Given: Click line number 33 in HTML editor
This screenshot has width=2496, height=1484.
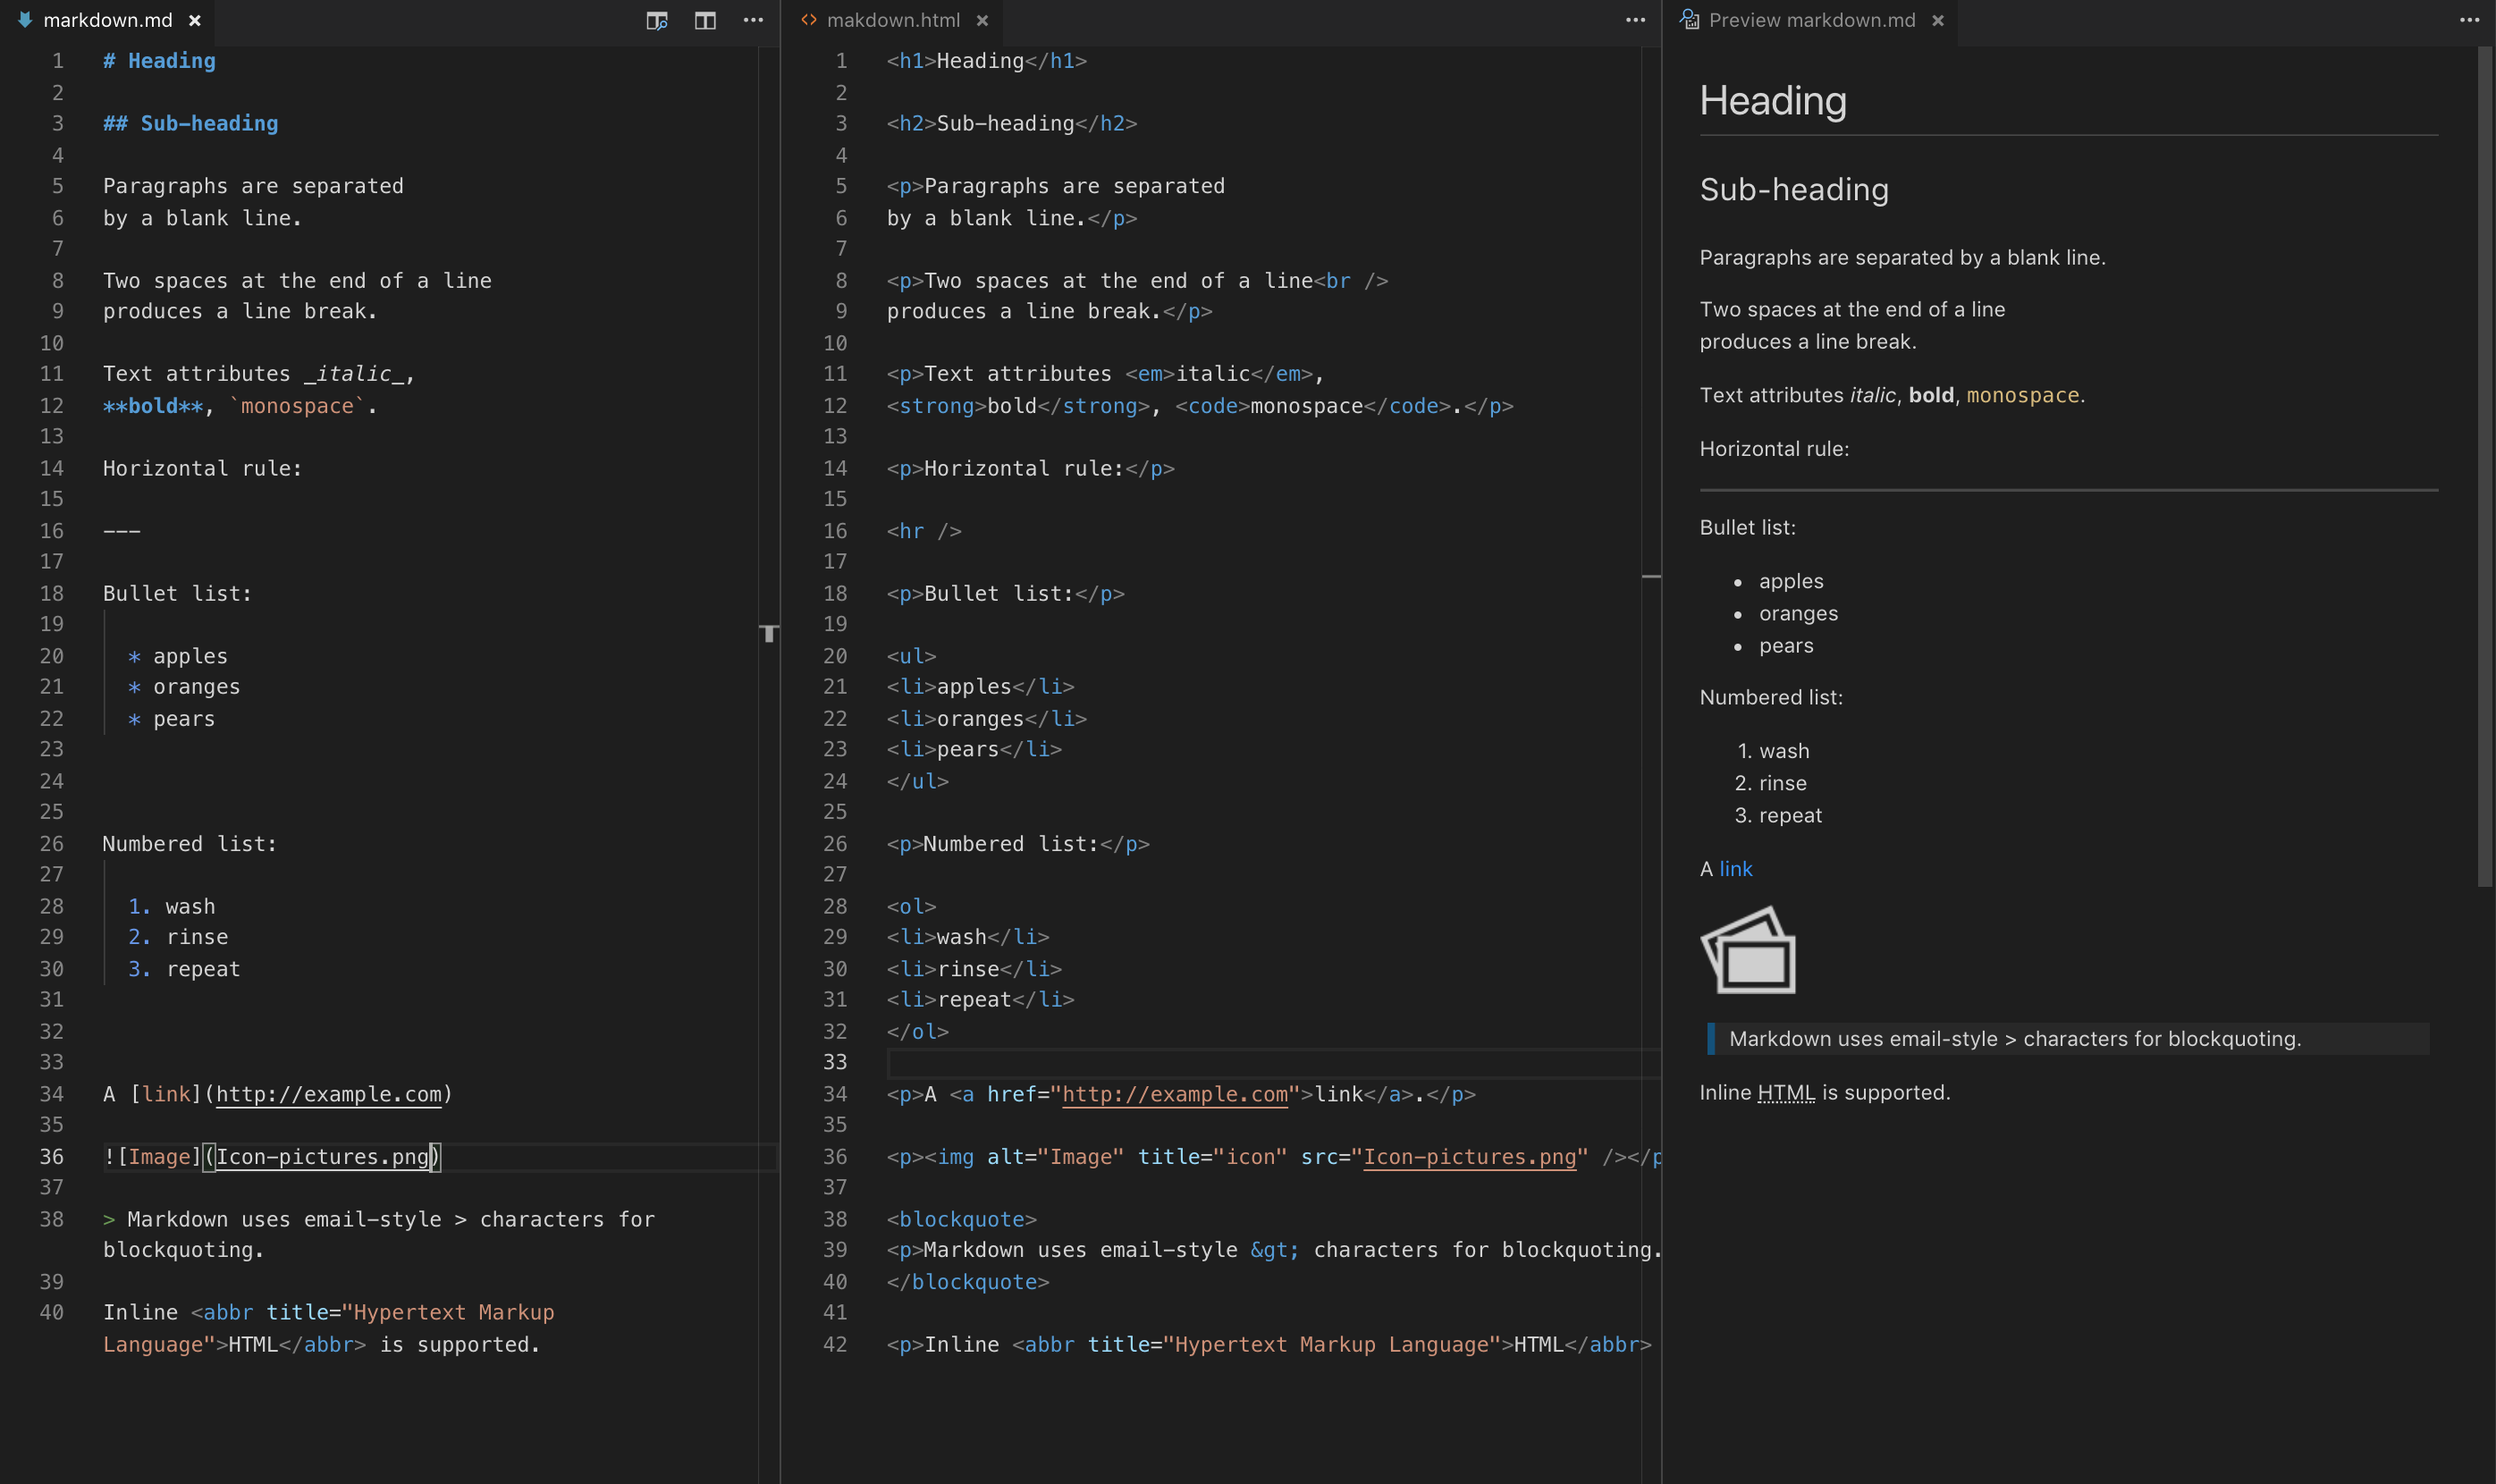Looking at the screenshot, I should click(835, 1062).
